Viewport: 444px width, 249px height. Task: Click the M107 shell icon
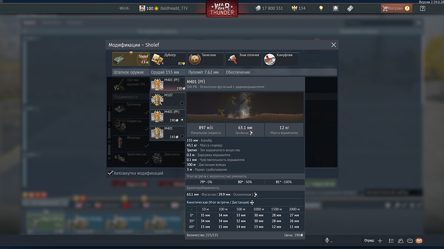coord(157,100)
